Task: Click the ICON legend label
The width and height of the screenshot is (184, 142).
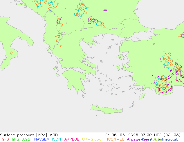Action: pyautogui.click(x=56, y=139)
